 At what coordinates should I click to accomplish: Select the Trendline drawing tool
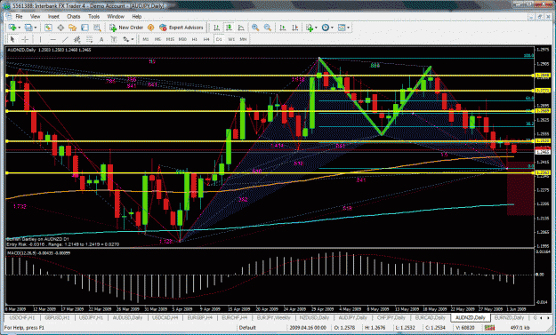(x=65, y=39)
